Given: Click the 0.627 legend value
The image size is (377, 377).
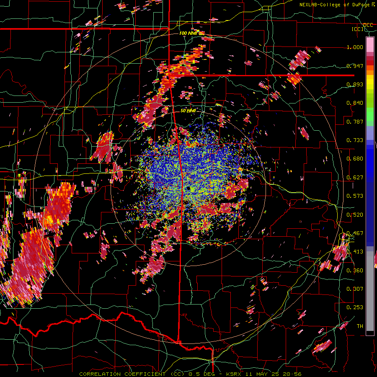Looking at the screenshot, I should pos(355,178).
